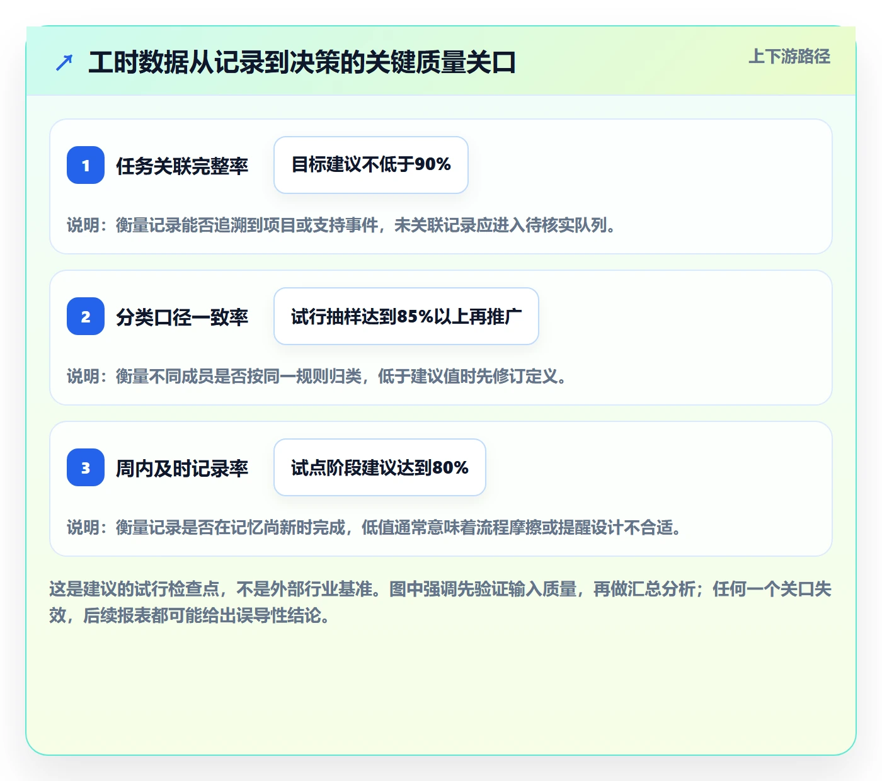The height and width of the screenshot is (781, 882).
Task: Click the title 工时数据从记录到决策的关键质量关口
Action: click(x=302, y=62)
